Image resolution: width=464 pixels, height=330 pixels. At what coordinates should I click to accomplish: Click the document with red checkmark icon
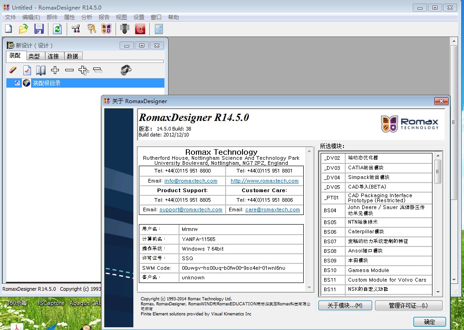27,70
